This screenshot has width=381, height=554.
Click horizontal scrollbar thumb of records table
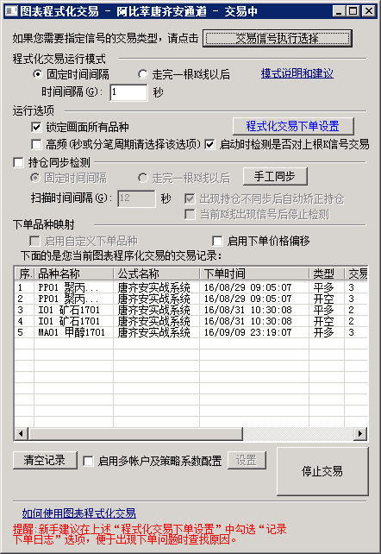135,433
